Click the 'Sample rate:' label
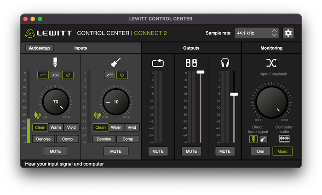 [x=218, y=33]
